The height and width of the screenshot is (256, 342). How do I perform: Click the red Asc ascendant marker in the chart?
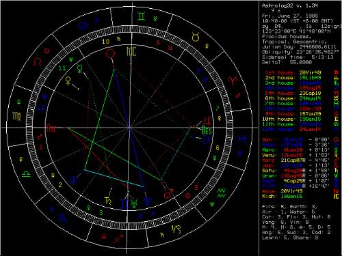coord(51,128)
